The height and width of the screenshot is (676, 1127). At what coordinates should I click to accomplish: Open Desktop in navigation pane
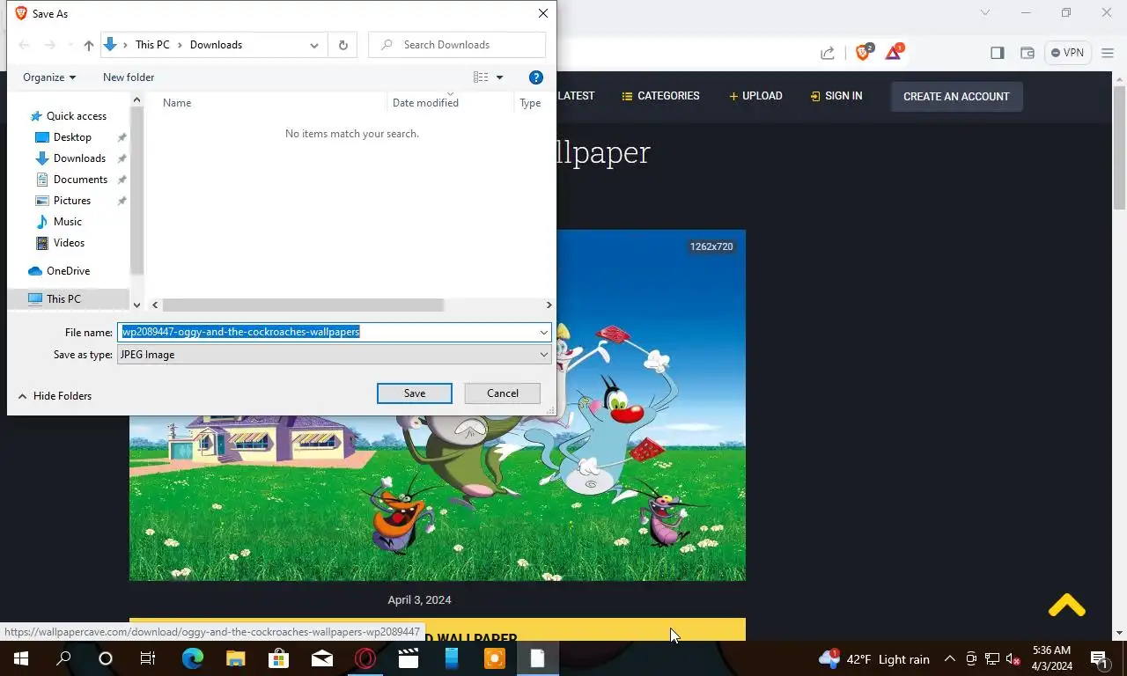click(72, 137)
